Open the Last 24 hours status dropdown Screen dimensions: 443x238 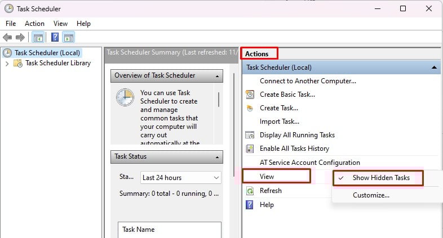(x=181, y=178)
